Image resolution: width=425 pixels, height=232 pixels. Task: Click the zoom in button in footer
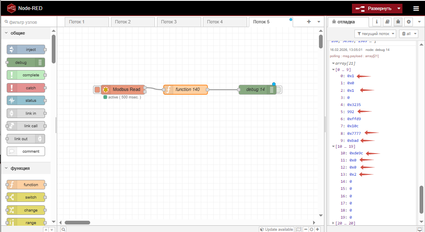click(x=318, y=229)
